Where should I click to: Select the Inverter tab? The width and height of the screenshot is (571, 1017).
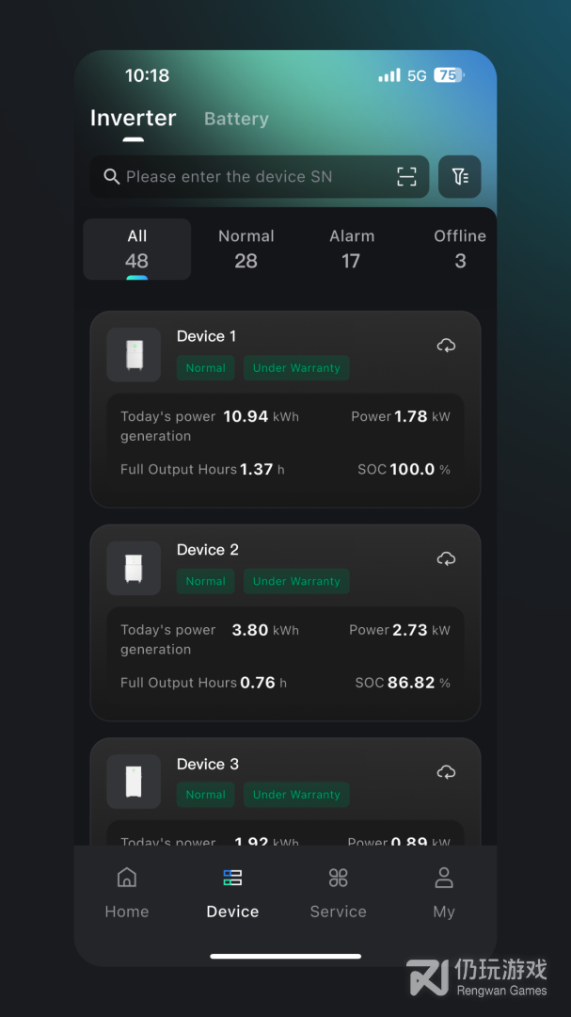(133, 118)
